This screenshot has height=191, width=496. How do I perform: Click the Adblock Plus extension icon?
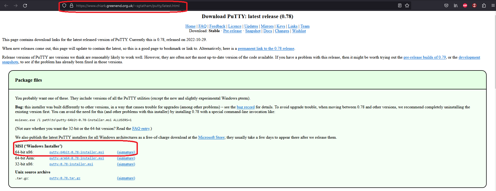pyautogui.click(x=465, y=5)
